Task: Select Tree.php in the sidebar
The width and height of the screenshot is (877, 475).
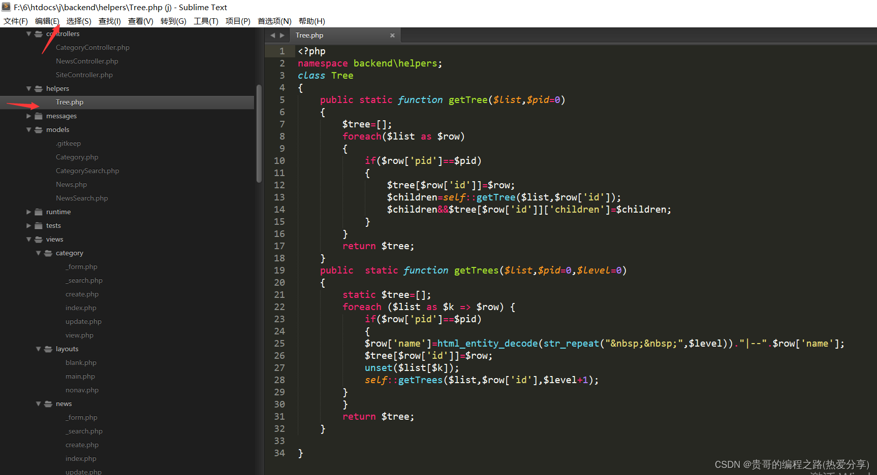Action: click(x=70, y=103)
